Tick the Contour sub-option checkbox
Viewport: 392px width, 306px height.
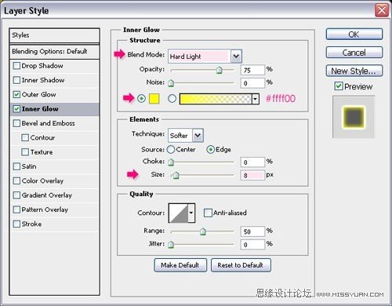(x=25, y=137)
